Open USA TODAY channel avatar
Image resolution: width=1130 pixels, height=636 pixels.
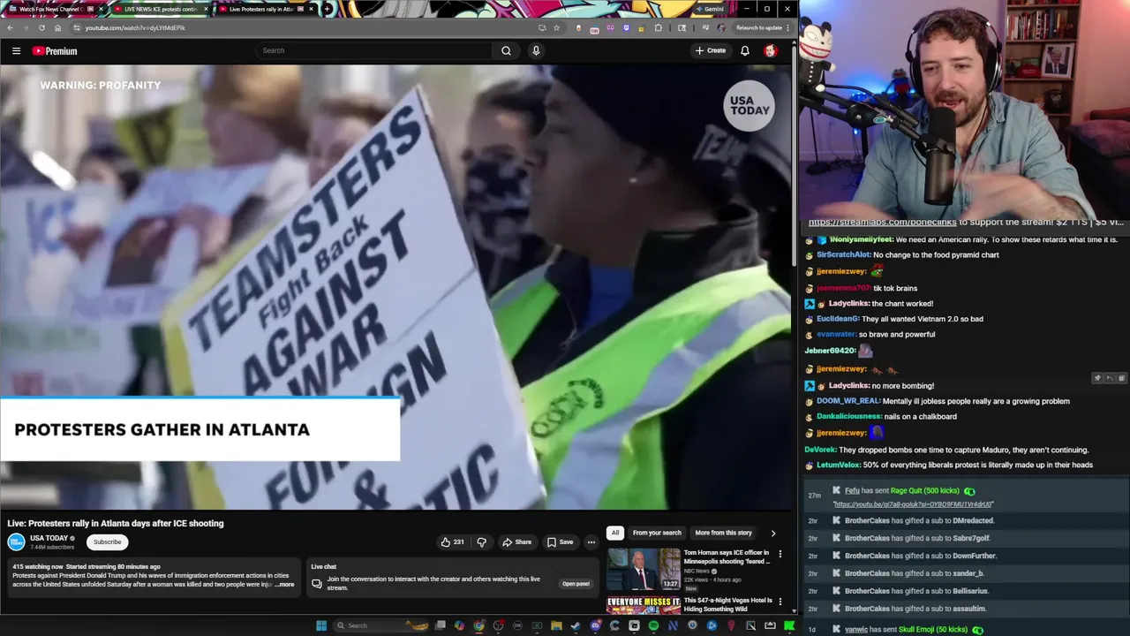click(16, 541)
